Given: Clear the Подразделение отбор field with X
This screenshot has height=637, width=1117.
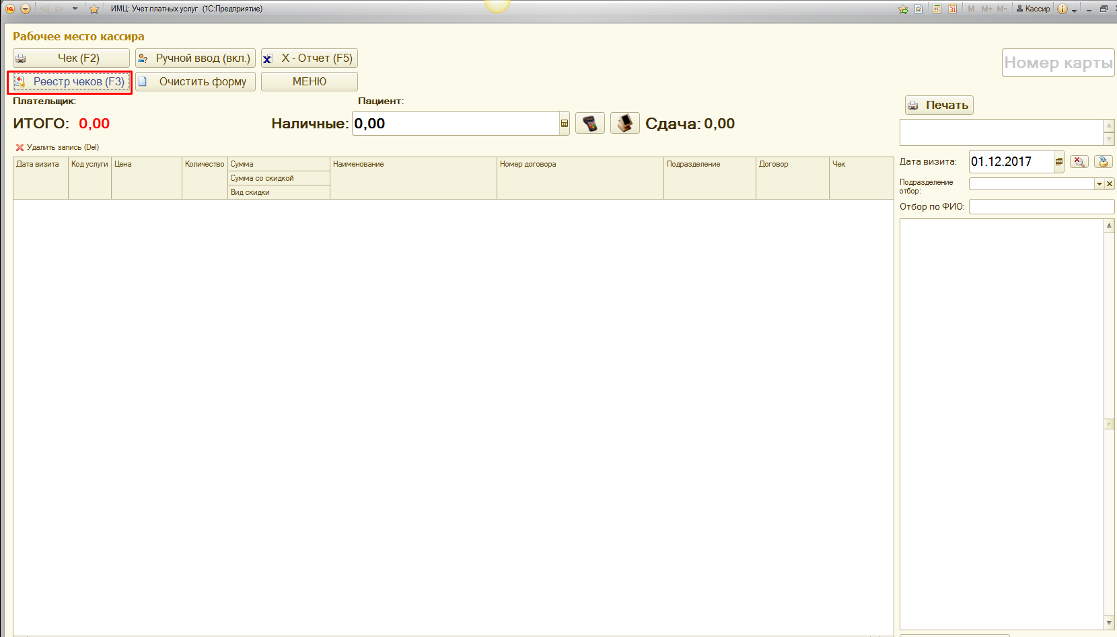Looking at the screenshot, I should point(1110,184).
